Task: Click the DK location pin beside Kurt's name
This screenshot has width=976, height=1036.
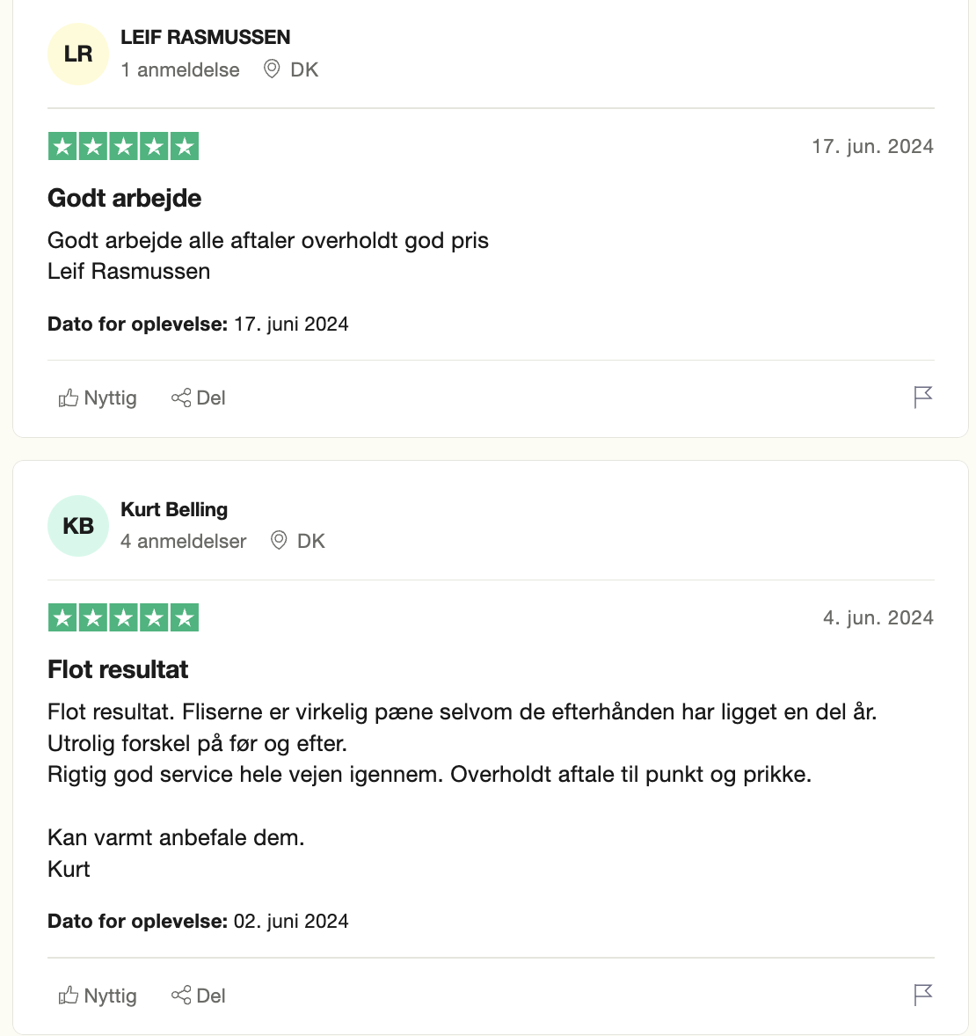Action: (x=279, y=540)
